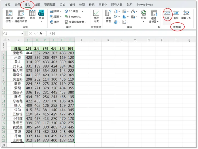Insert a hierarchy treemap chart
This screenshot has width=198, height=149.
[124, 11]
